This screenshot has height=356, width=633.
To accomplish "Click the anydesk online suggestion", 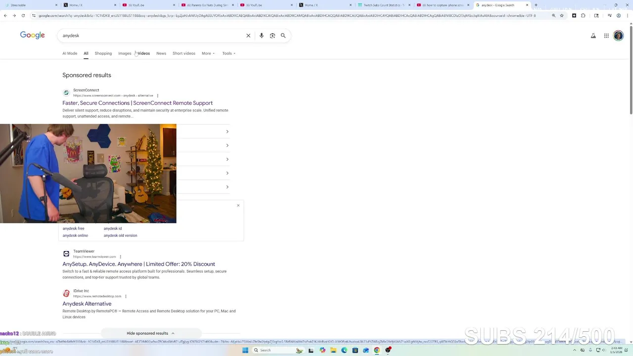I will coord(75,235).
